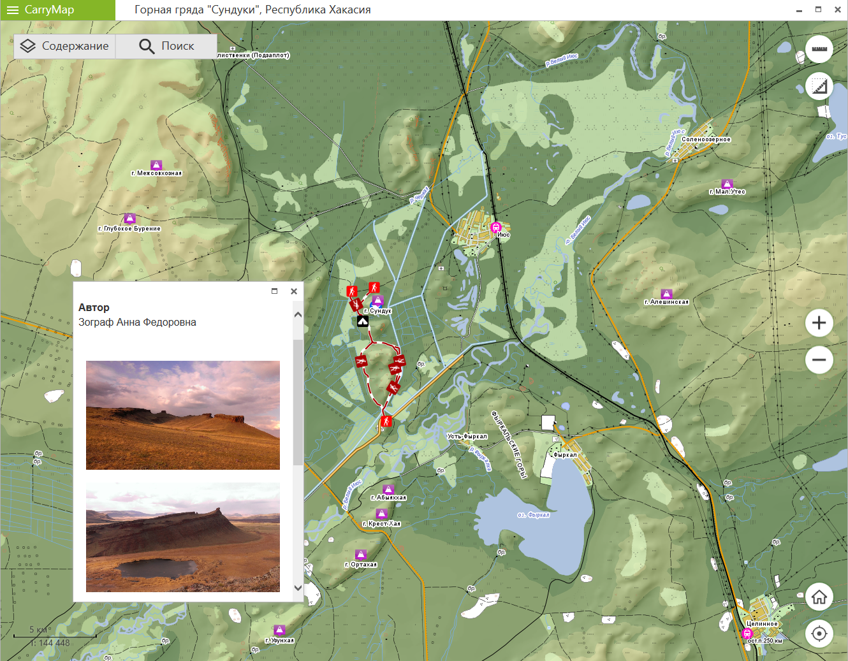Click the г. Сундук mountain peak marker
Screen dimensions: 848x661
click(378, 301)
